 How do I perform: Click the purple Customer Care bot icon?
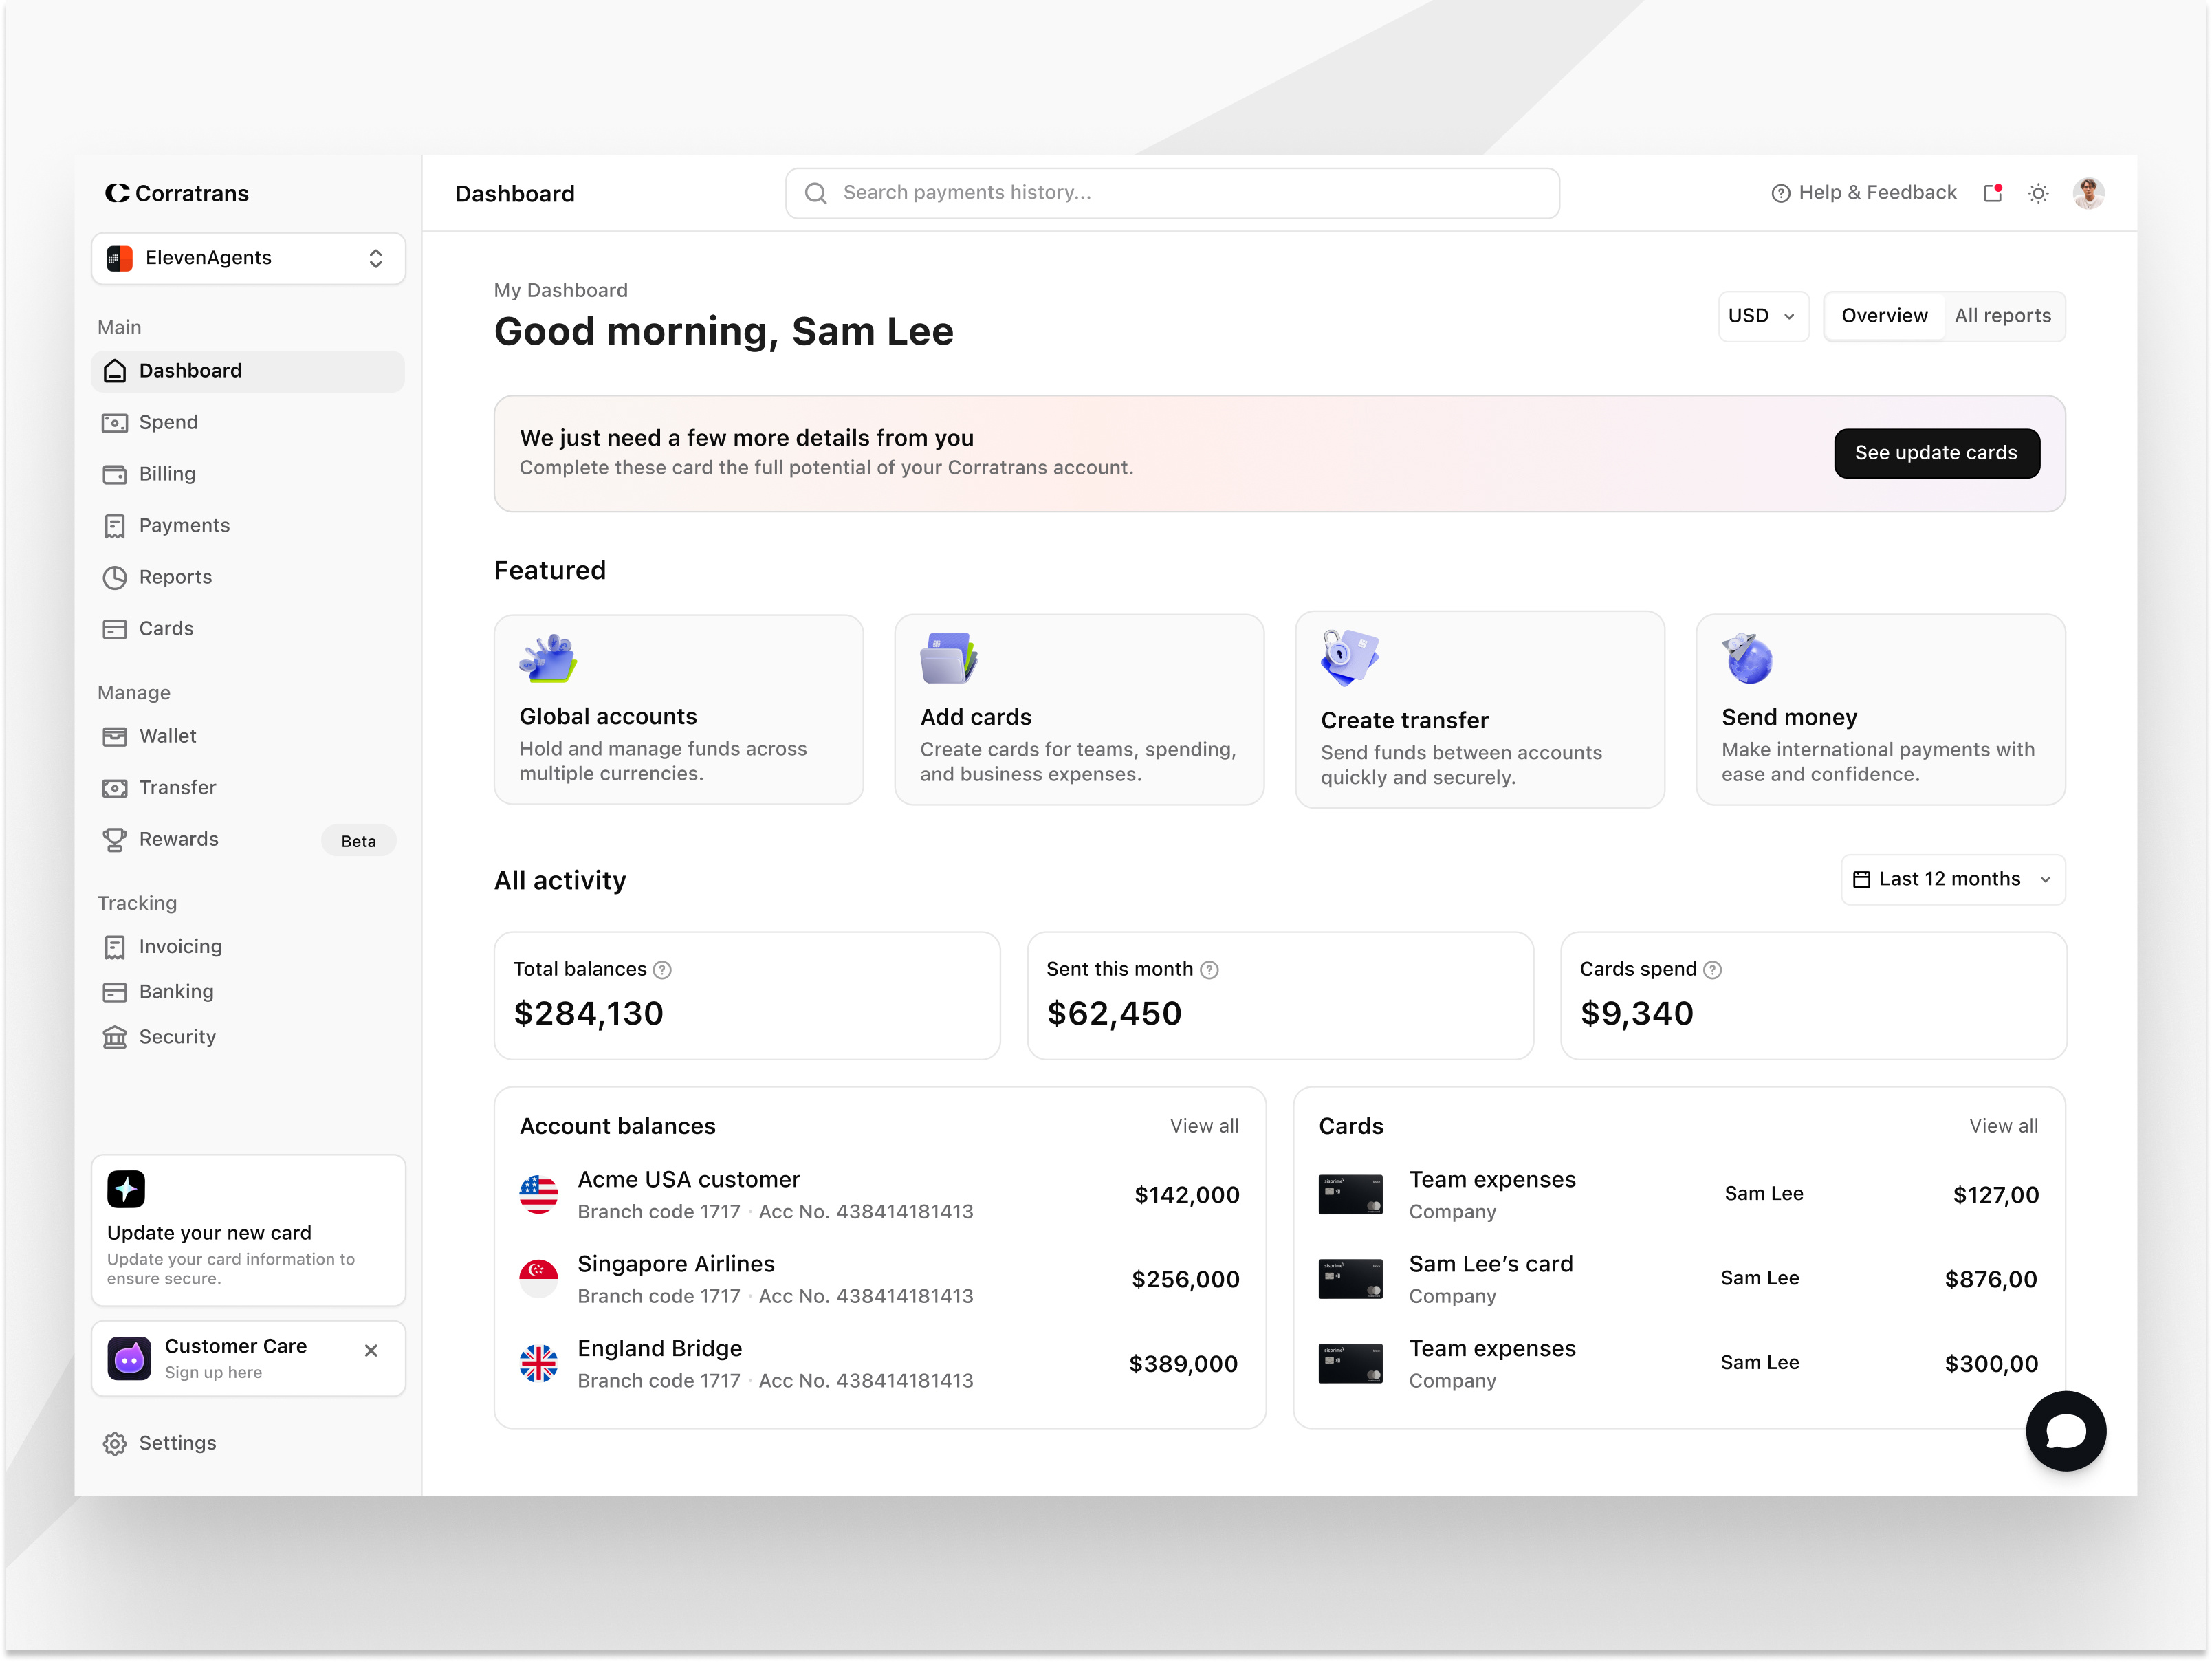click(129, 1358)
